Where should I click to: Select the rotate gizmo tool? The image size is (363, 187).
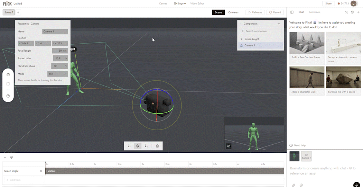tap(138, 146)
